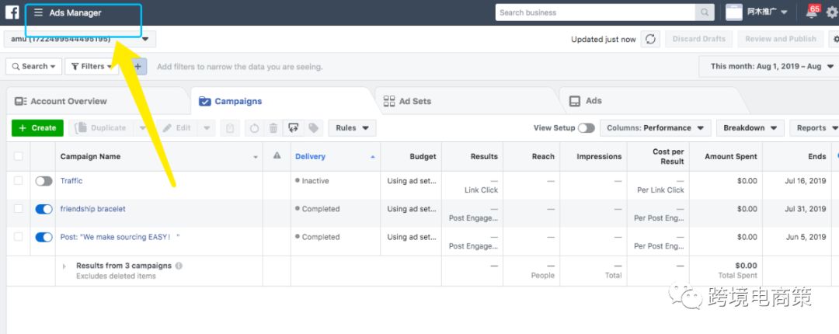Expand Results from 3 campaigns row
This screenshot has height=334, width=839.
[64, 266]
